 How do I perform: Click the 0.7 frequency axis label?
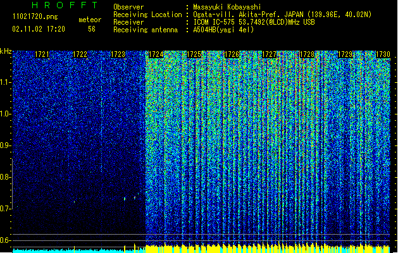tap(5, 209)
